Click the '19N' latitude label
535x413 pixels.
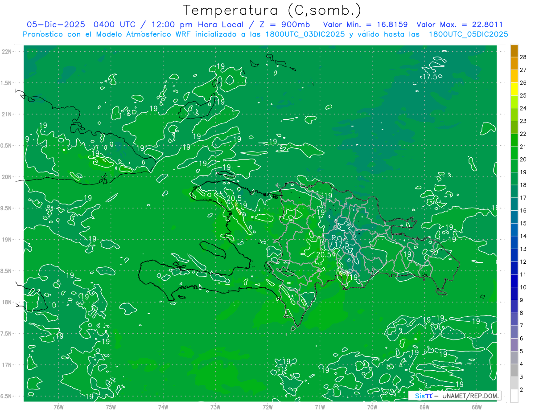[8, 239]
